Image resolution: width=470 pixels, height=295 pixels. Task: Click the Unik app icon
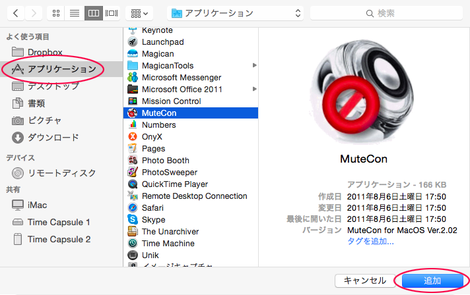pos(133,255)
